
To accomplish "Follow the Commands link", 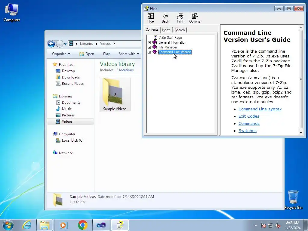I will (x=249, y=124).
